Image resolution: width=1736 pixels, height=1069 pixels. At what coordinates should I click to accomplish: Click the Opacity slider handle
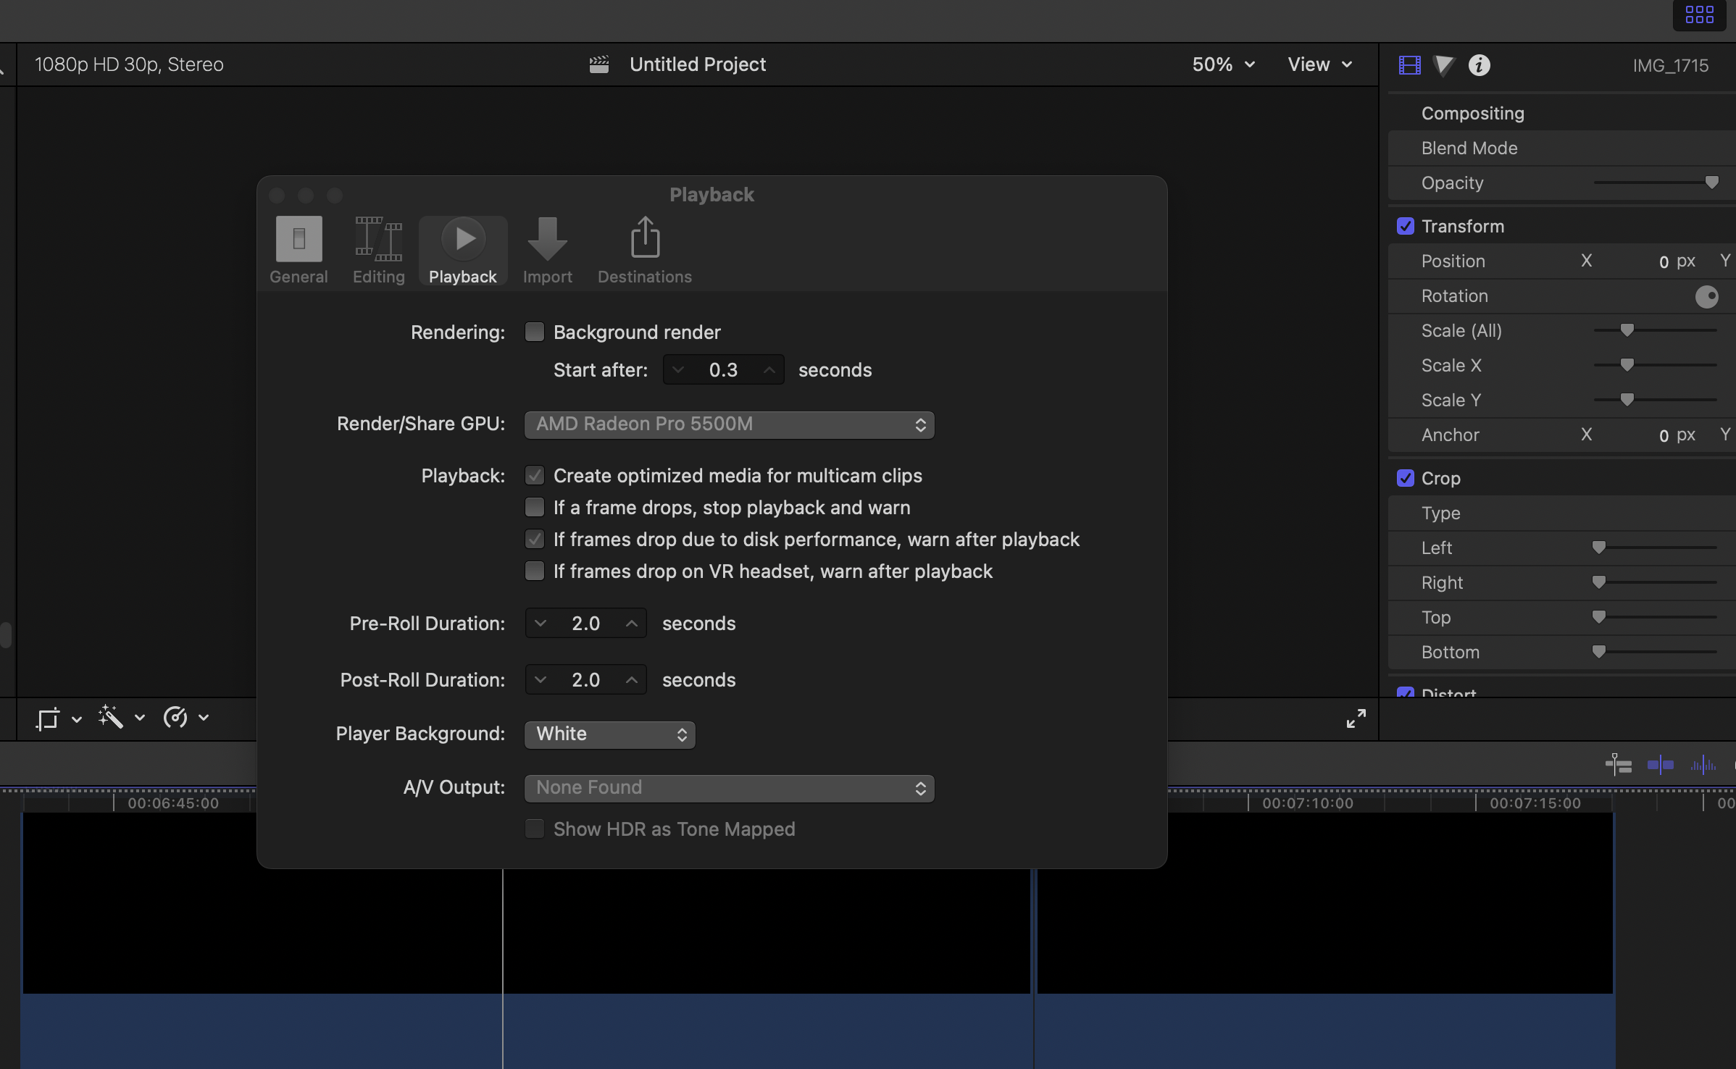point(1711,183)
